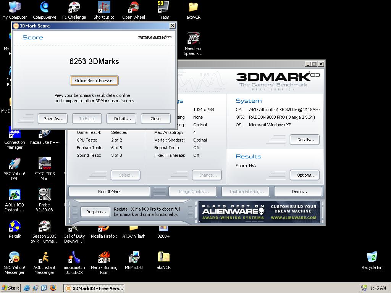
Task: Open the Windows Start menu
Action: click(x=11, y=288)
